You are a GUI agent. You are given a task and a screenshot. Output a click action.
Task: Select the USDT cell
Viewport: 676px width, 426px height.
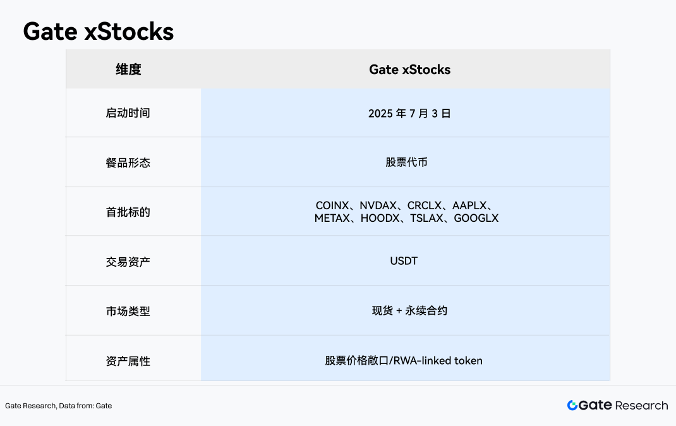click(x=404, y=261)
